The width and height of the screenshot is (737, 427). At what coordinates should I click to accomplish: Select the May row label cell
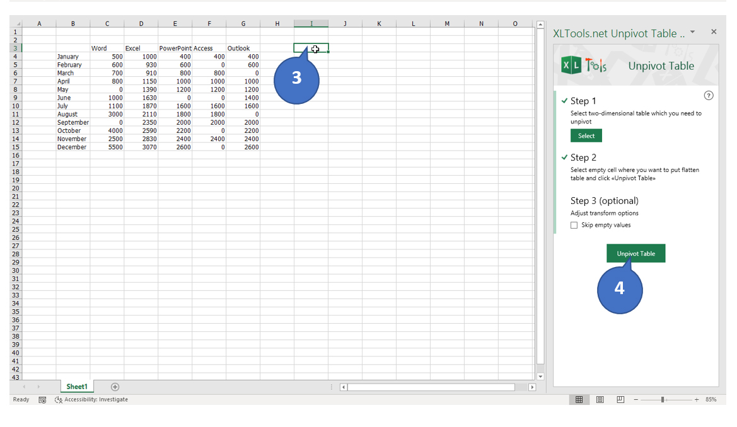point(73,89)
